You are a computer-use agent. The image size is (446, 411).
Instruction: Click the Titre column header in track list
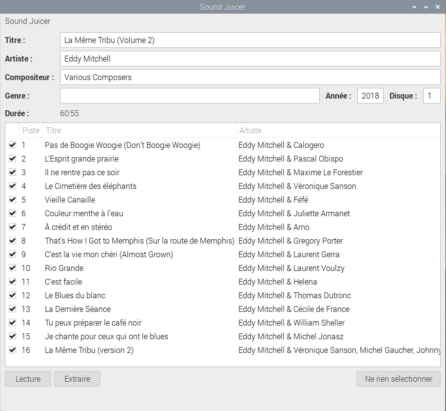(x=139, y=130)
